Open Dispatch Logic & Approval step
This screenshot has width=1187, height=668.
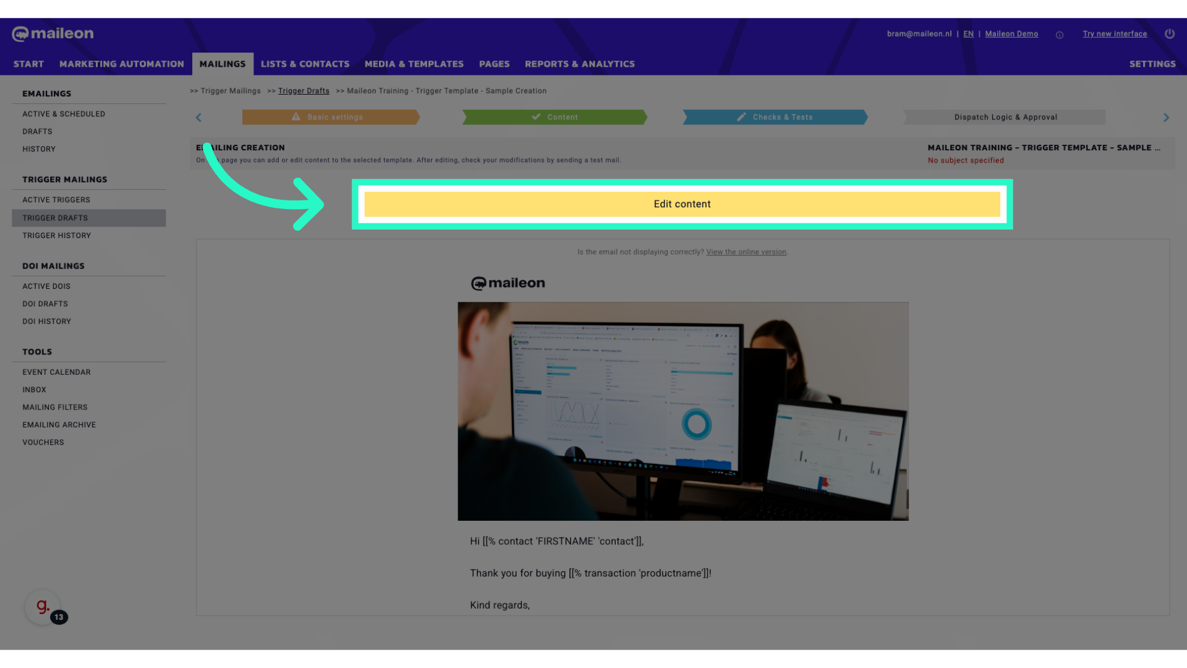pyautogui.click(x=1005, y=117)
